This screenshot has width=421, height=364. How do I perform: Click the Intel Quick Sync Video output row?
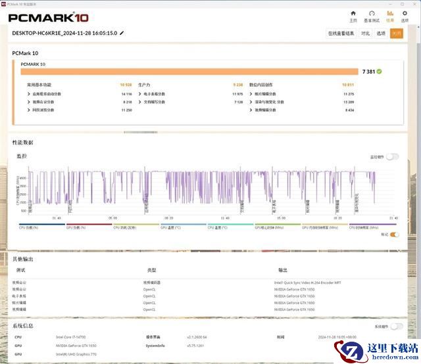(x=308, y=283)
